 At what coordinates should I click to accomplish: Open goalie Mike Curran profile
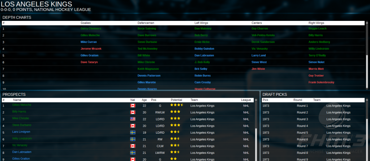coord(89,42)
